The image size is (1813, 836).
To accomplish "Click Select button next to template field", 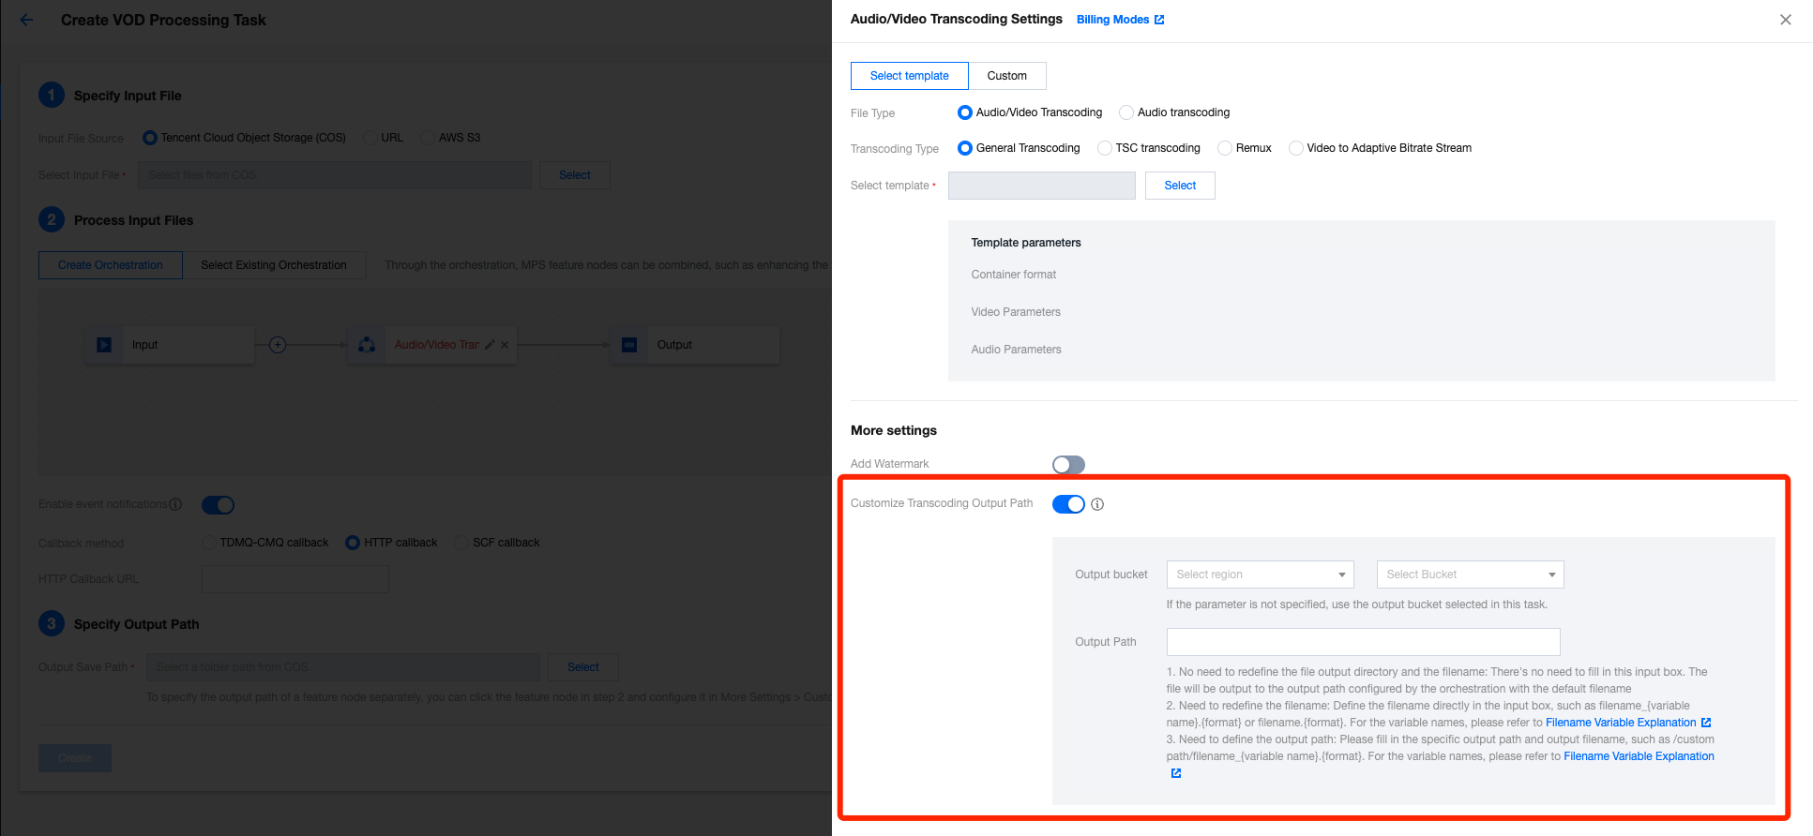I will point(1179,186).
